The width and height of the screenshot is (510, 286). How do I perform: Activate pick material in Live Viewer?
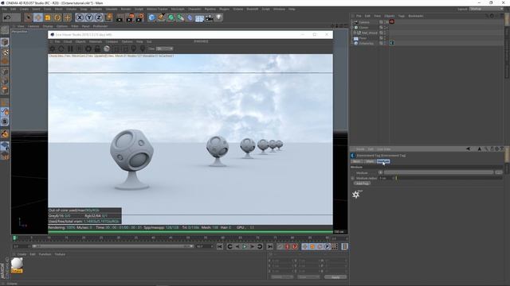tap(143, 49)
